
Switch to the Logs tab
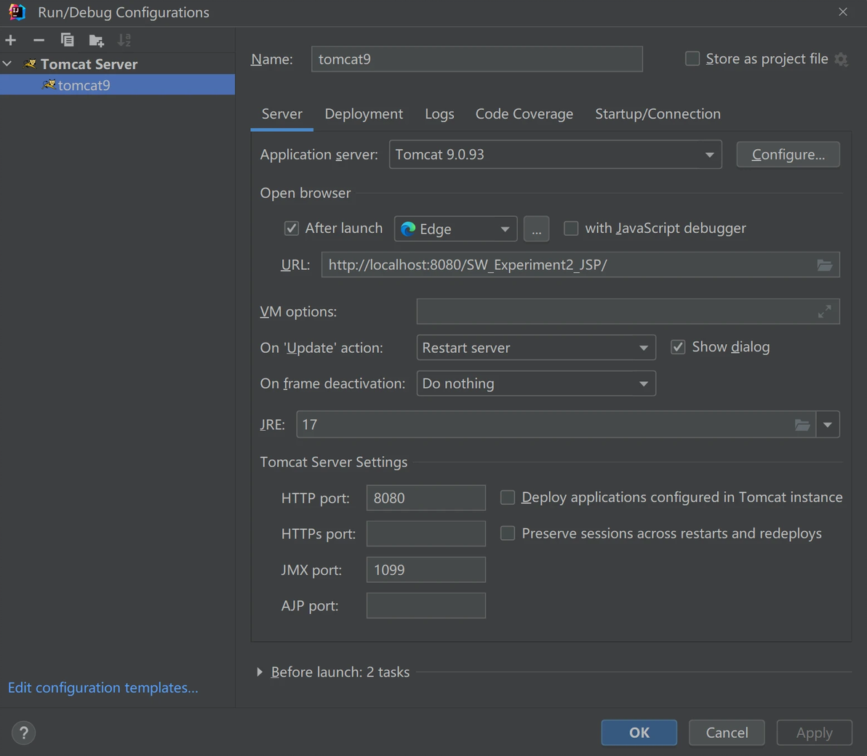click(x=439, y=114)
